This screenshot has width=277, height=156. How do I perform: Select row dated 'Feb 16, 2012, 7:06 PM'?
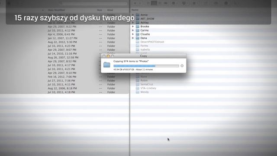64,77
